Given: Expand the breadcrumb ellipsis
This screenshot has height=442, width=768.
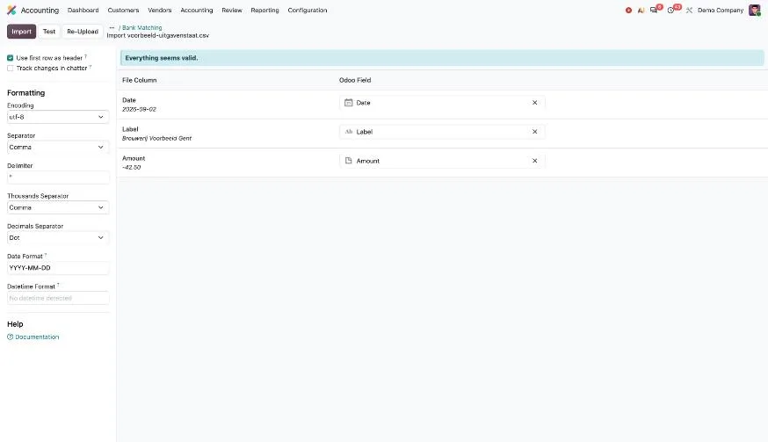Looking at the screenshot, I should click(112, 28).
